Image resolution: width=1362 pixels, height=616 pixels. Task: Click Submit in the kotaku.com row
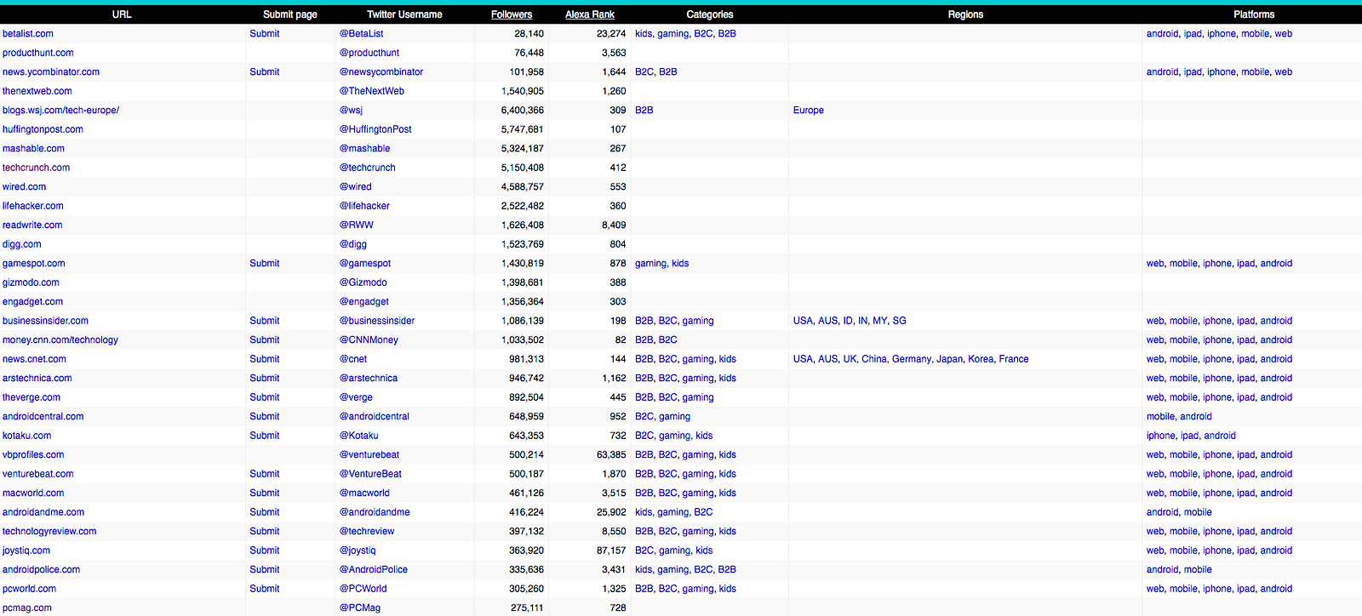[x=265, y=436]
